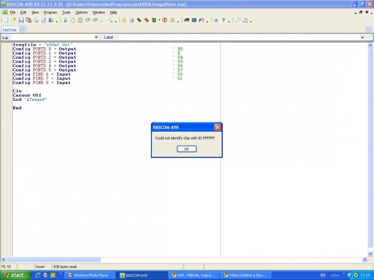Expand the Sub combo box

pyautogui.click(x=96, y=37)
